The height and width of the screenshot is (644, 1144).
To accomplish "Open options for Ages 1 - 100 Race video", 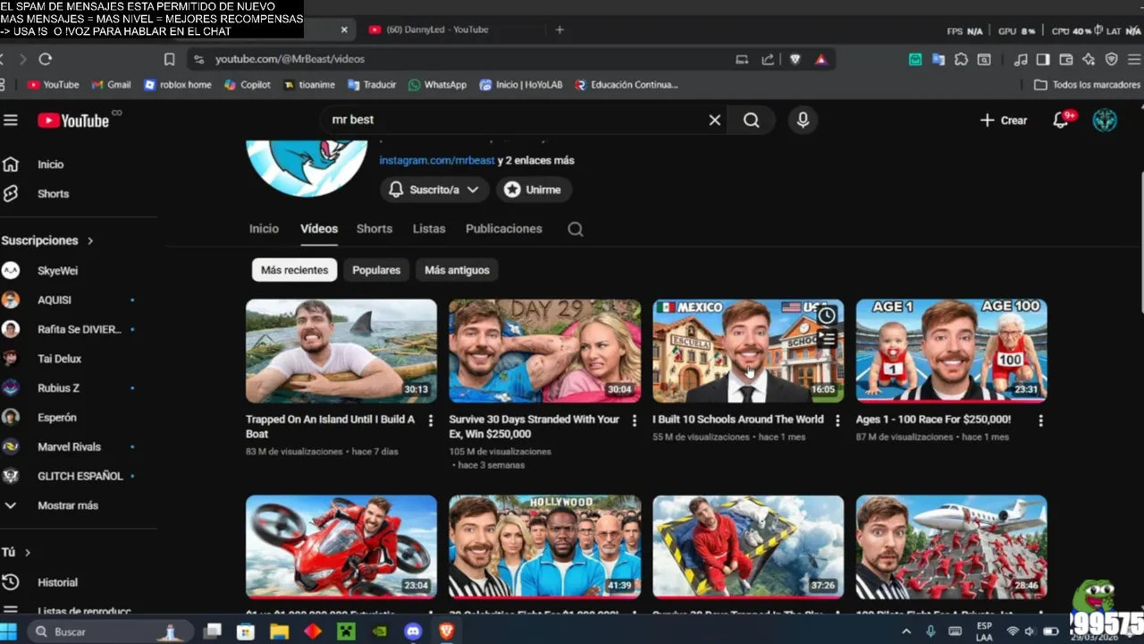I will click(1040, 420).
